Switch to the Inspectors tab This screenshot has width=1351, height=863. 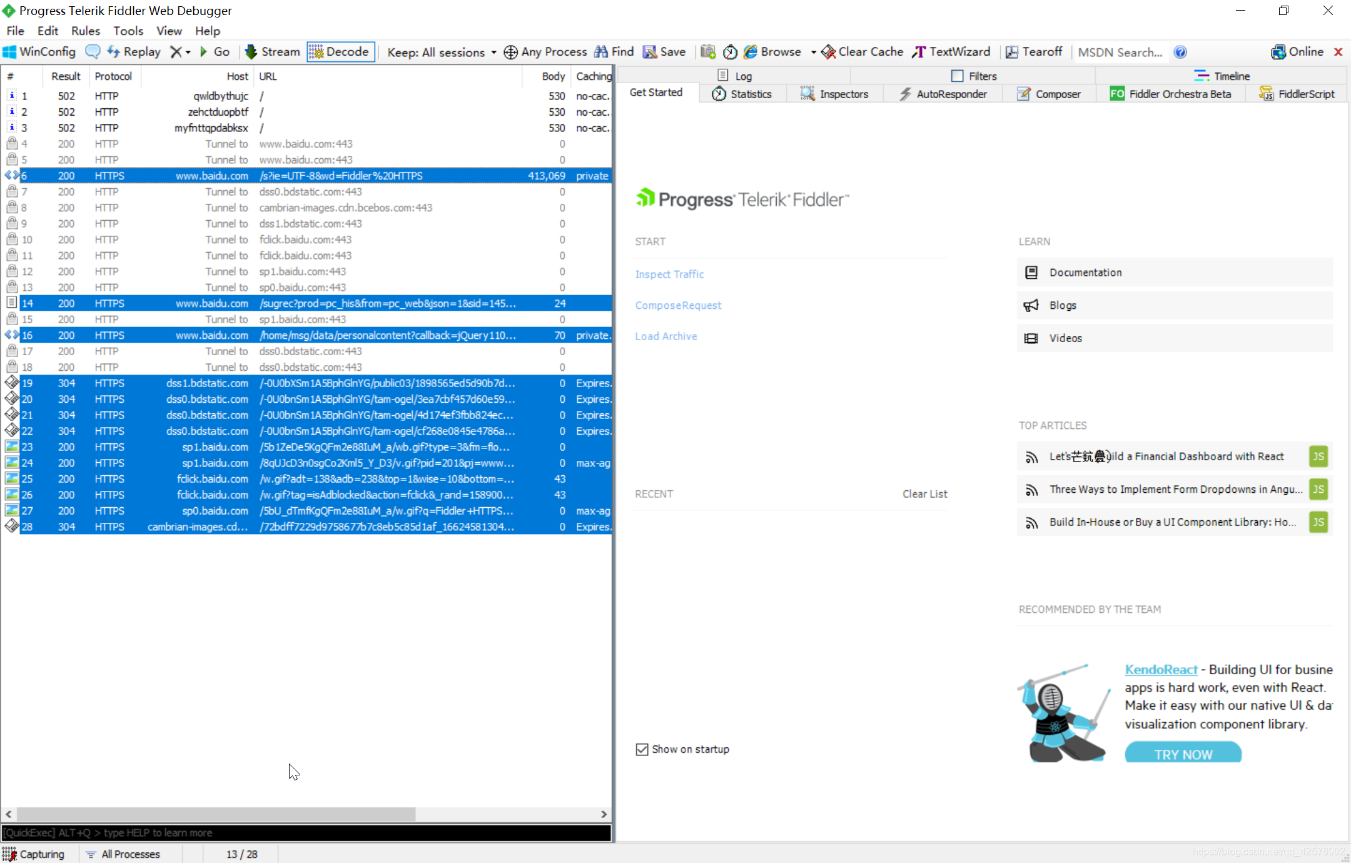pos(835,94)
